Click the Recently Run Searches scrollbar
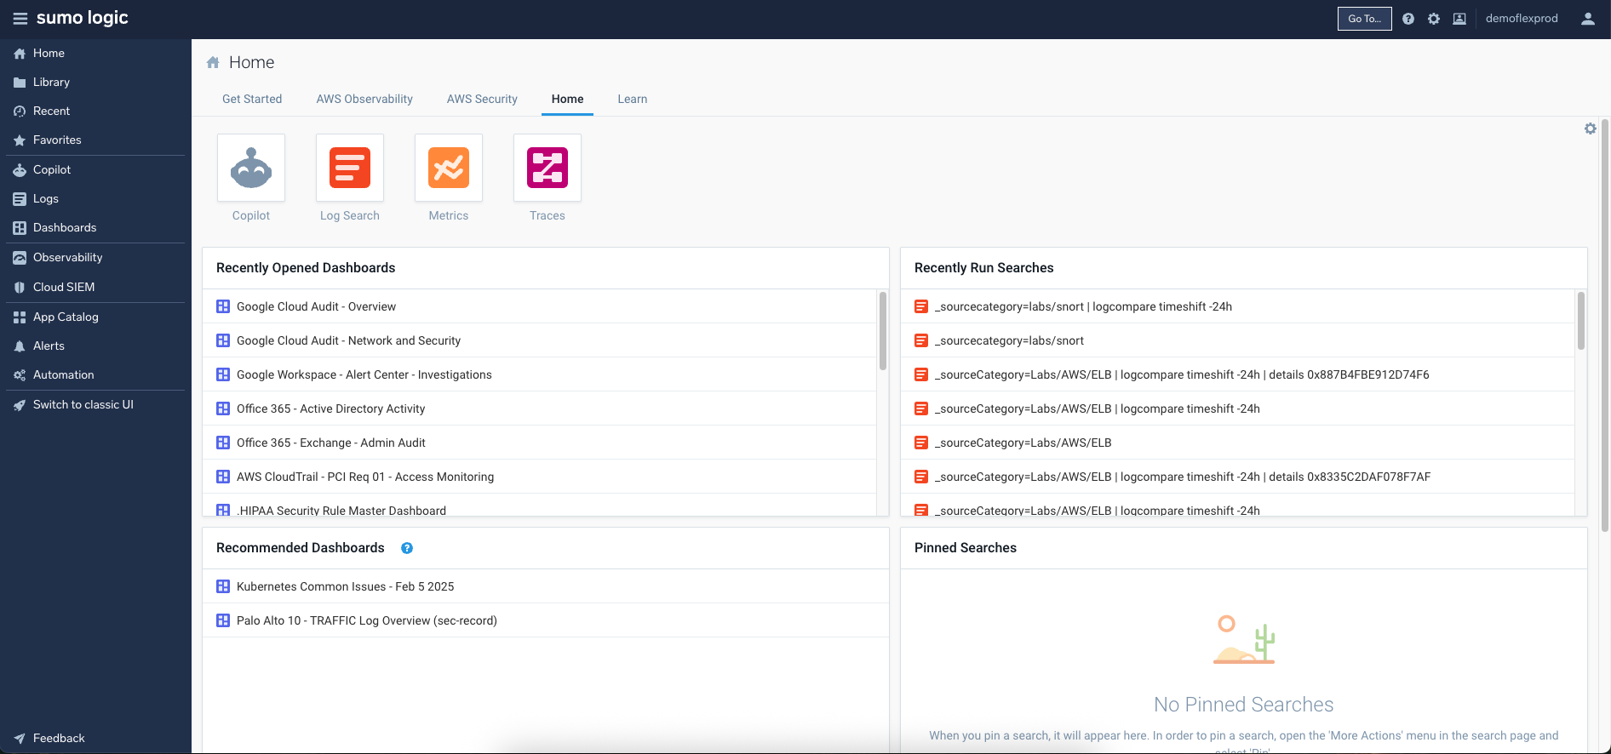The height and width of the screenshot is (754, 1611). (1580, 322)
